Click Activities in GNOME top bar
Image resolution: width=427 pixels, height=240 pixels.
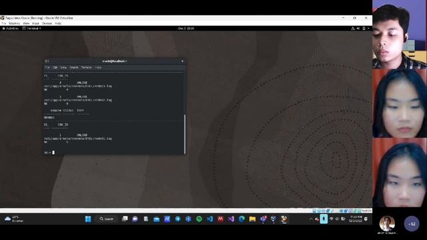11,28
